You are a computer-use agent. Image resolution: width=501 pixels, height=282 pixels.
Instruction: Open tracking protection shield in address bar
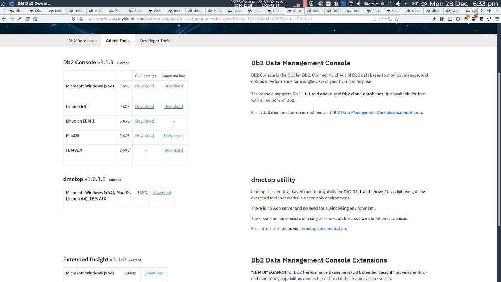(73, 19)
